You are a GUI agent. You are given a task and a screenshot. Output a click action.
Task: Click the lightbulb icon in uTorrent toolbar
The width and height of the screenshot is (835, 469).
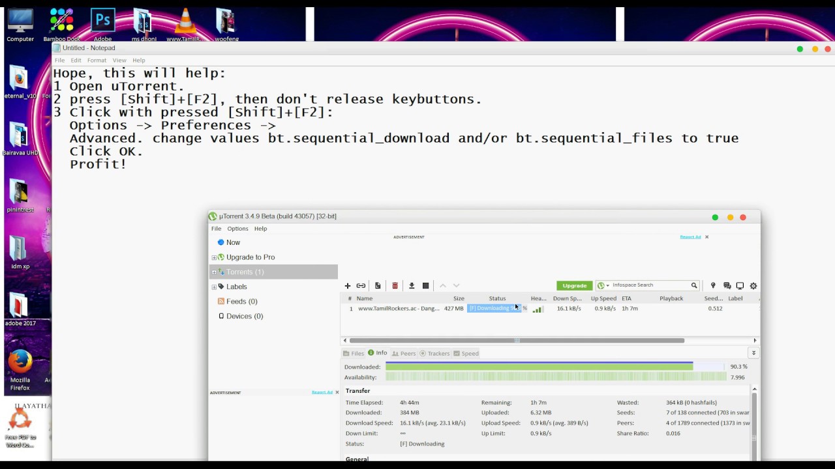tap(713, 285)
